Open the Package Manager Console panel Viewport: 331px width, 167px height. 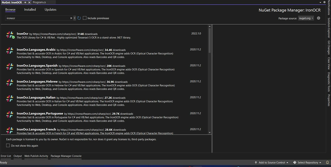[66, 156]
